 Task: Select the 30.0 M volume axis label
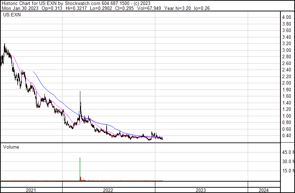pyautogui.click(x=288, y=161)
